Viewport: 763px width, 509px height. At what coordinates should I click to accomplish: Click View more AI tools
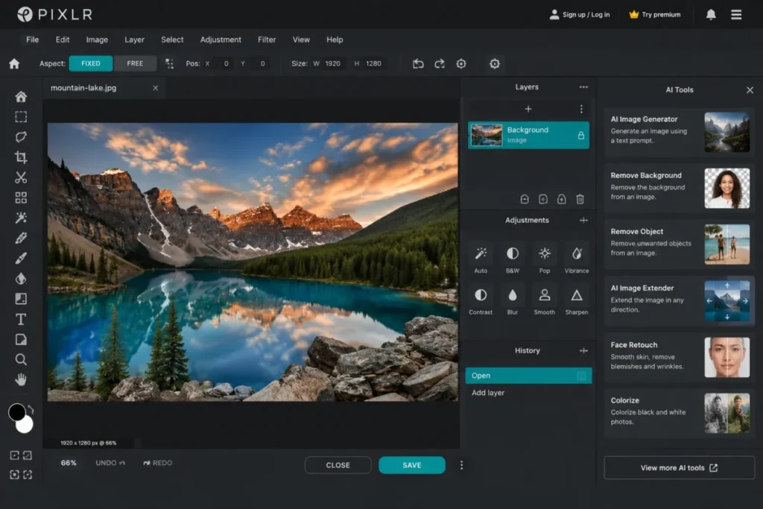pos(680,467)
